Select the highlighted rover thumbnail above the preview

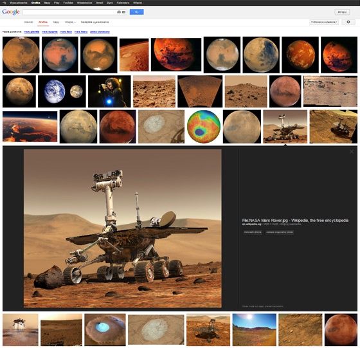tap(285, 127)
